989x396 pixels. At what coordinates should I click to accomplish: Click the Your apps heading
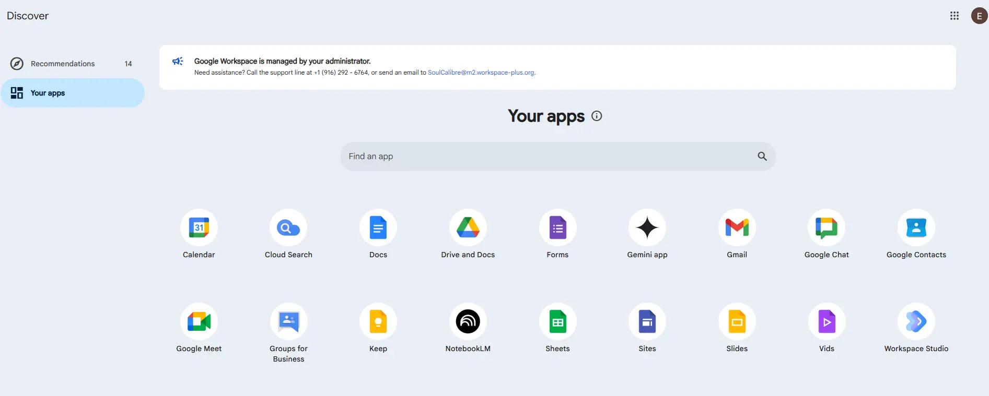[x=546, y=116]
